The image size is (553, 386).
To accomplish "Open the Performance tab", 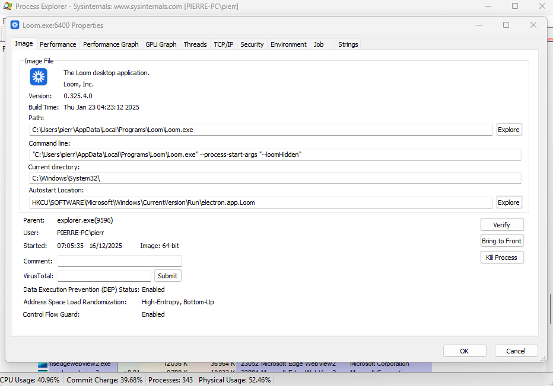I will pyautogui.click(x=58, y=44).
